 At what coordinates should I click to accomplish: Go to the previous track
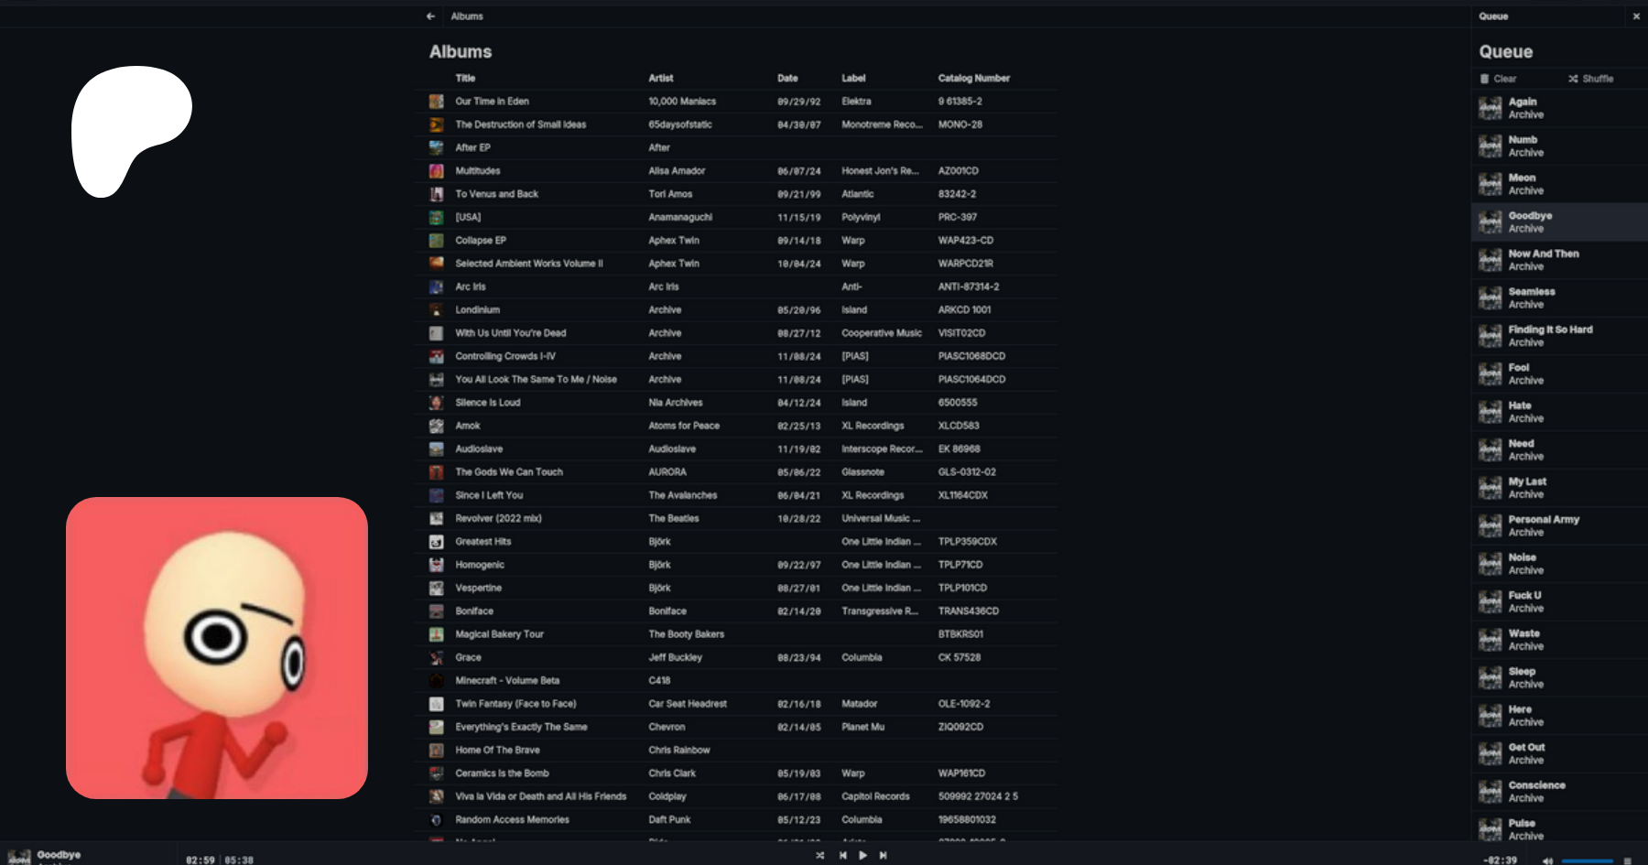[842, 856]
